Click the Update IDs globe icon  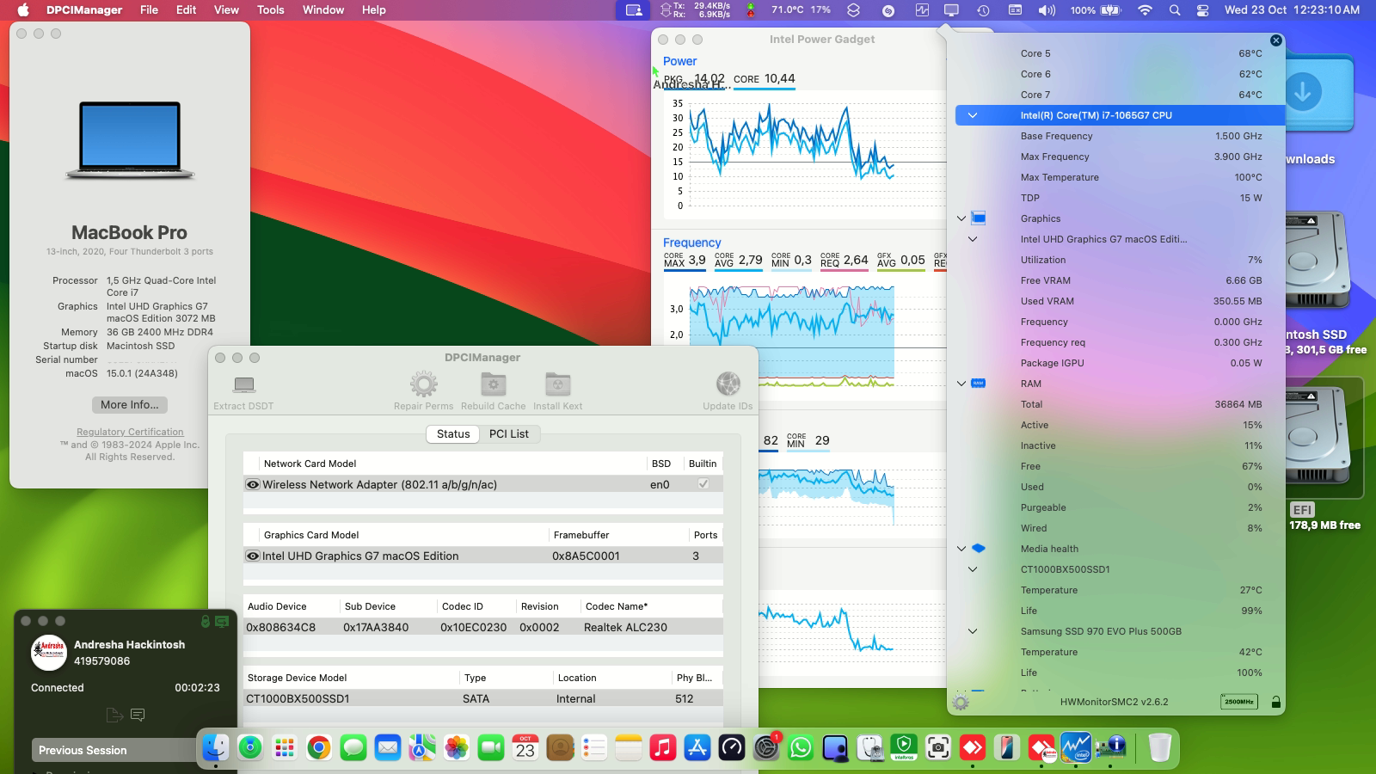tap(728, 385)
